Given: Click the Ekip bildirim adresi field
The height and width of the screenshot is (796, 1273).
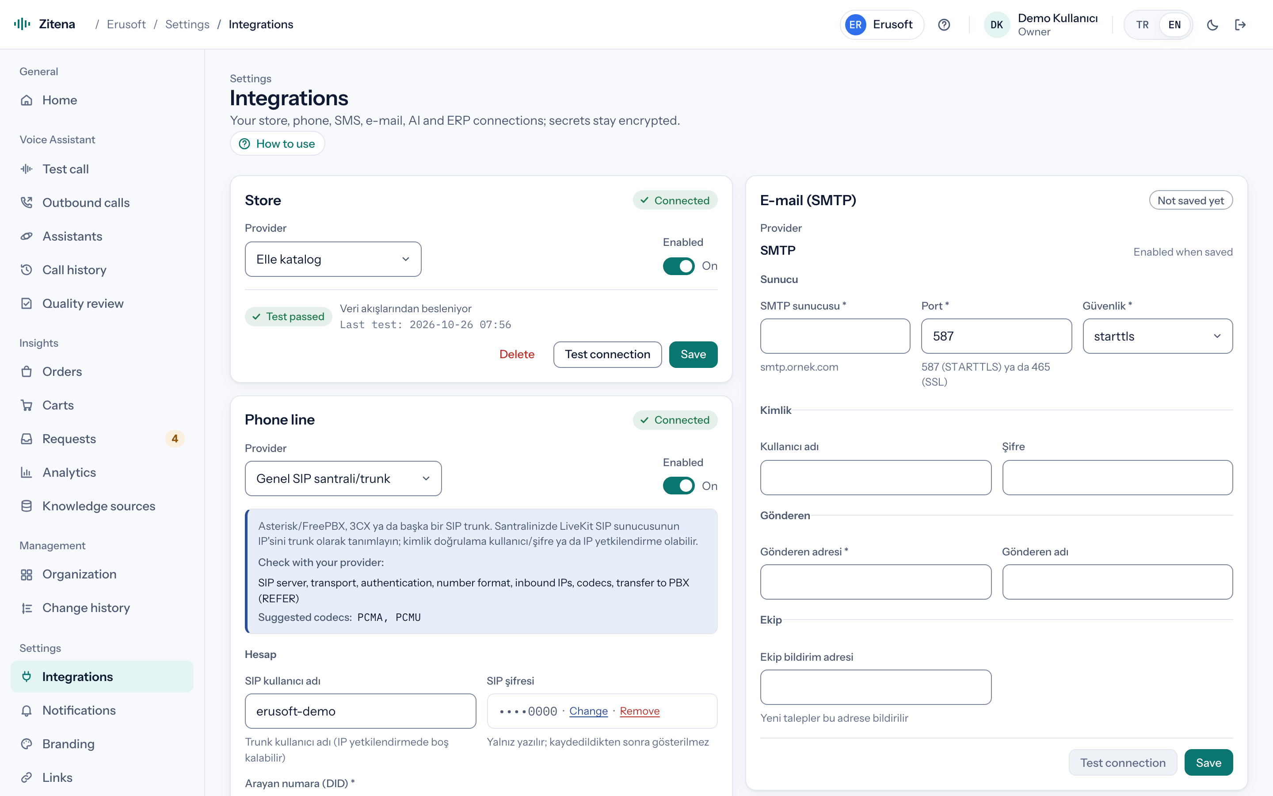Looking at the screenshot, I should [x=876, y=687].
